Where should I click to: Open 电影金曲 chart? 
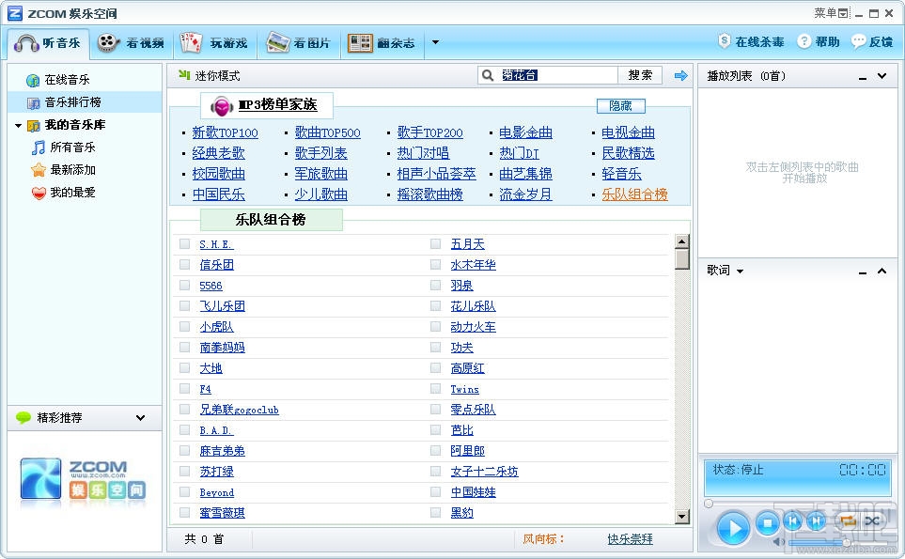coord(525,132)
